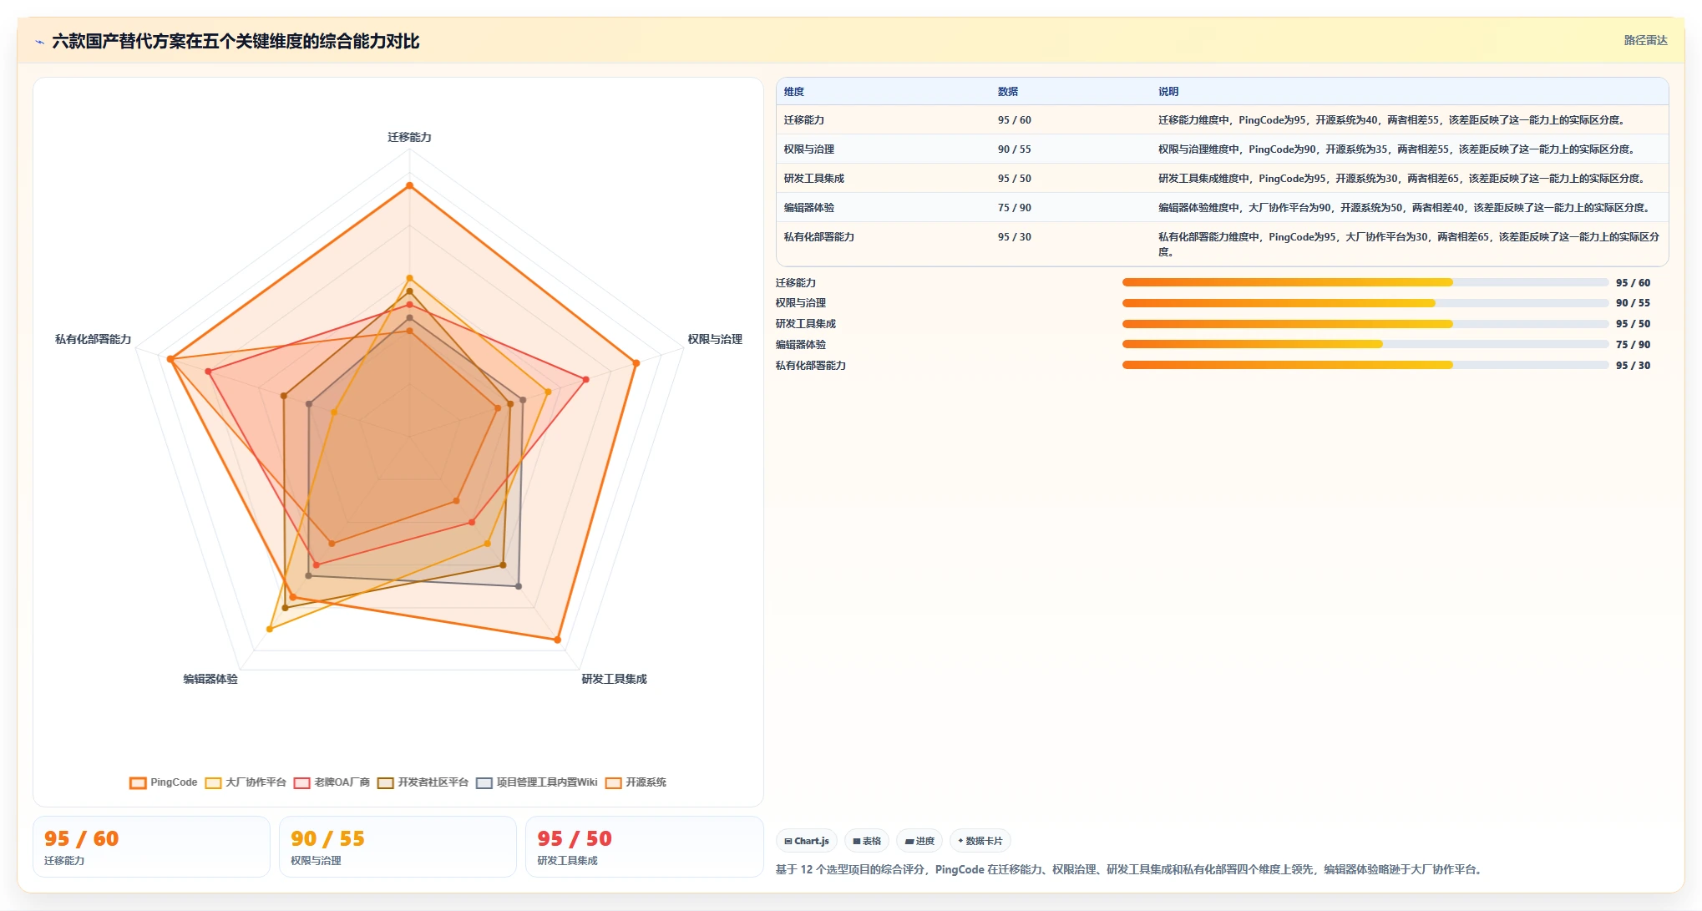Image resolution: width=1702 pixels, height=911 pixels.
Task: Click the title icon beside 六款国产替代方案
Action: point(39,42)
